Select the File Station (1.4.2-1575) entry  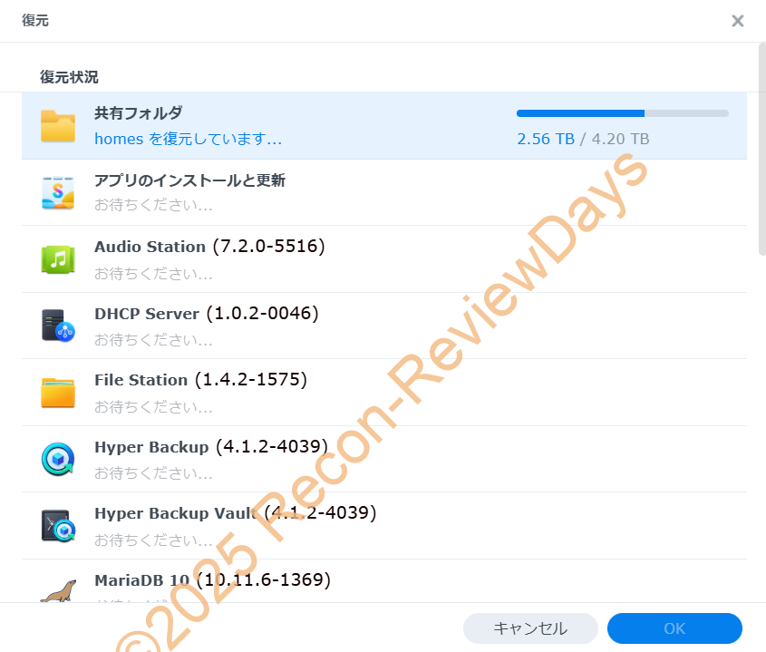pos(200,380)
